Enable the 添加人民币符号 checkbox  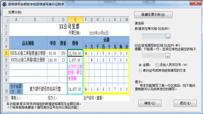(x=157, y=65)
